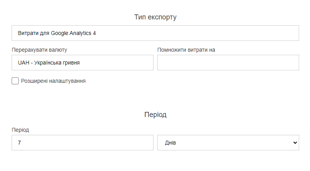Click the Розширені налаштування label text
Viewport: 310px width, 171px height.
tap(53, 81)
